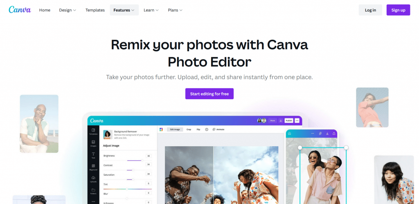Click the home icon in mobile preview
Viewport: 419px width, 204px height.
(289, 134)
